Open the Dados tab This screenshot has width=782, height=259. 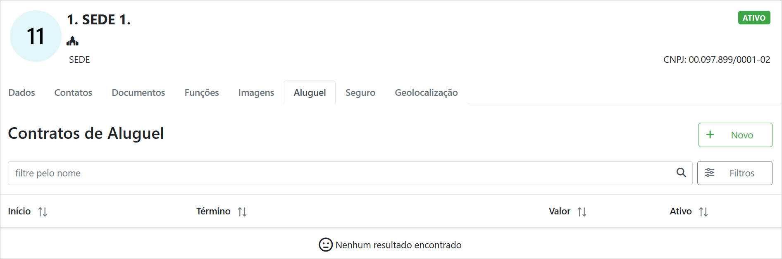[x=22, y=93]
